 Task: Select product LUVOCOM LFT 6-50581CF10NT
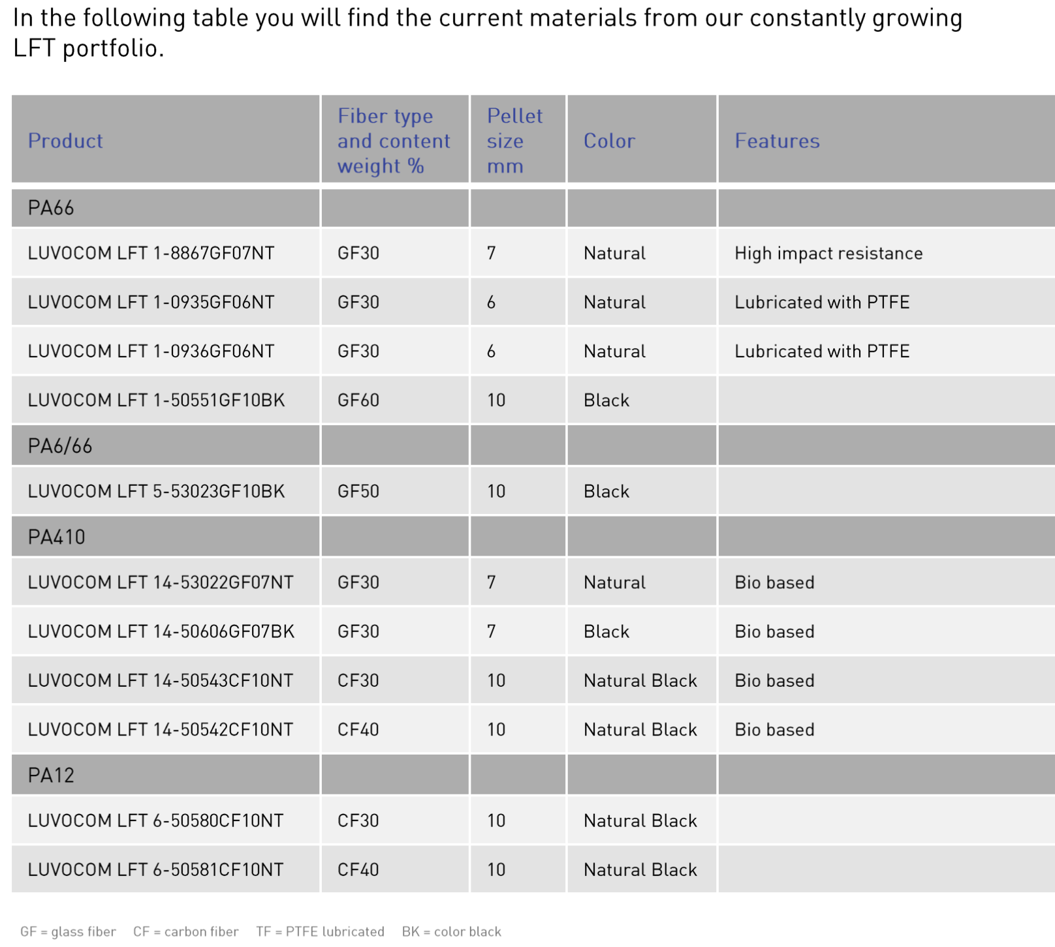155,869
